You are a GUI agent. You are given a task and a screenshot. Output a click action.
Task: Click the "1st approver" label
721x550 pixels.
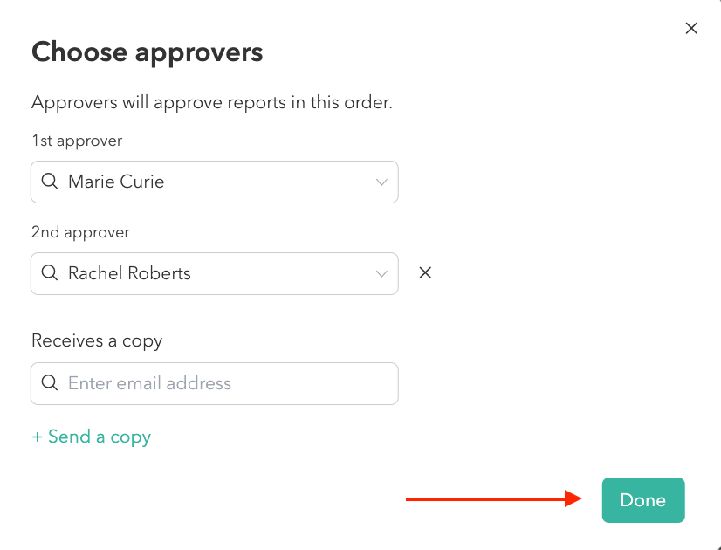pos(77,141)
